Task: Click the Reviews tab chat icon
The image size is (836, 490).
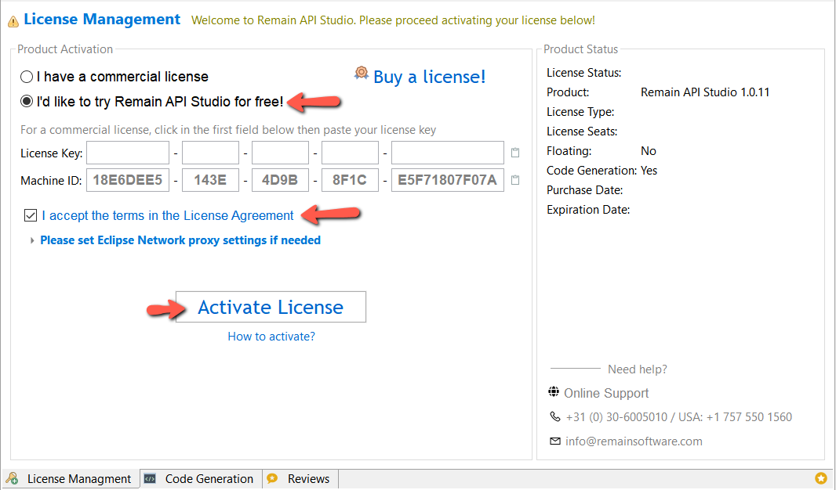Action: tap(272, 478)
